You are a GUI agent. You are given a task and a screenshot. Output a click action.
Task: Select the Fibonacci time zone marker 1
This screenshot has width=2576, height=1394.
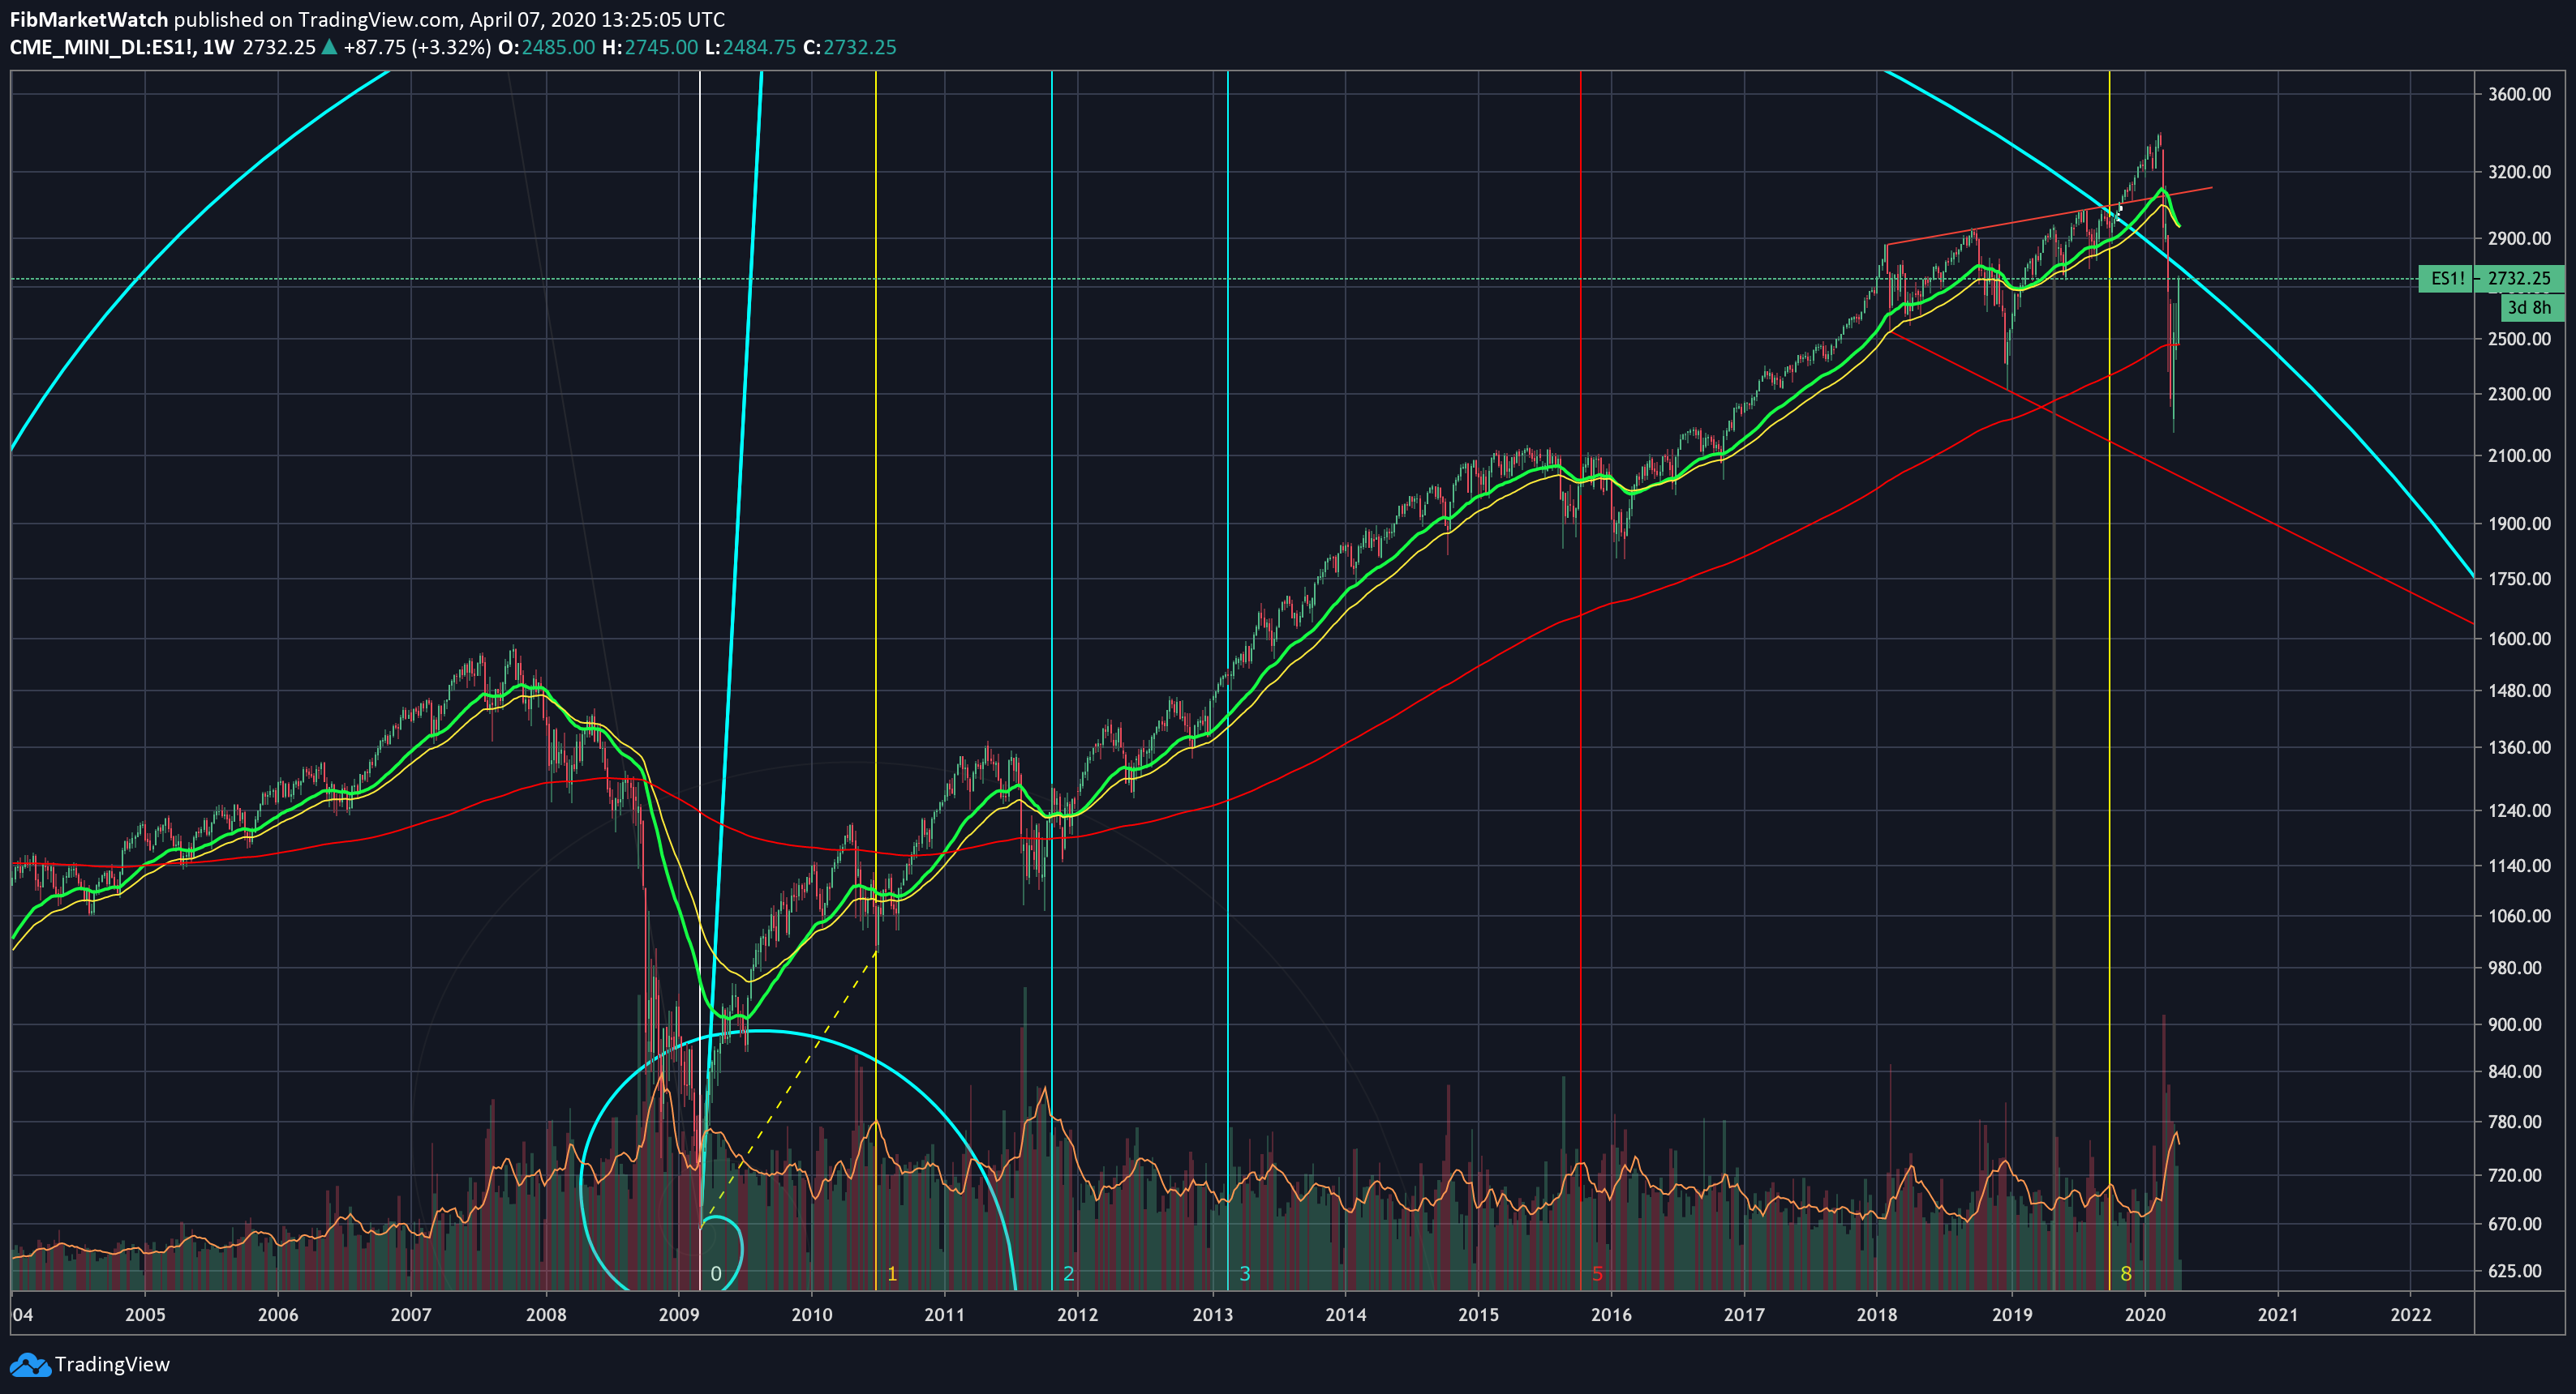pyautogui.click(x=892, y=1274)
